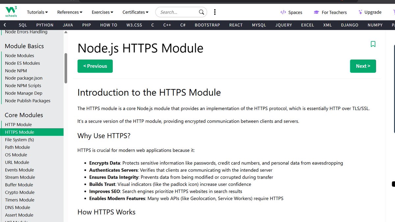Open the BOOTSTRAP tutorial tab
This screenshot has height=222, width=395.
(x=207, y=25)
